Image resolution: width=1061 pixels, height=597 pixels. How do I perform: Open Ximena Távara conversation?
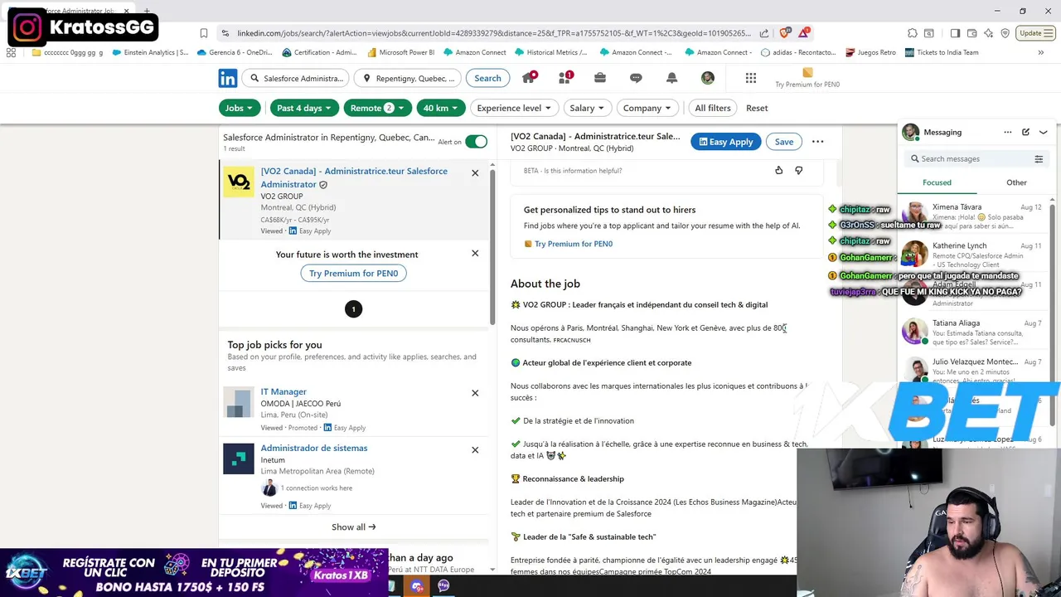coord(976,216)
